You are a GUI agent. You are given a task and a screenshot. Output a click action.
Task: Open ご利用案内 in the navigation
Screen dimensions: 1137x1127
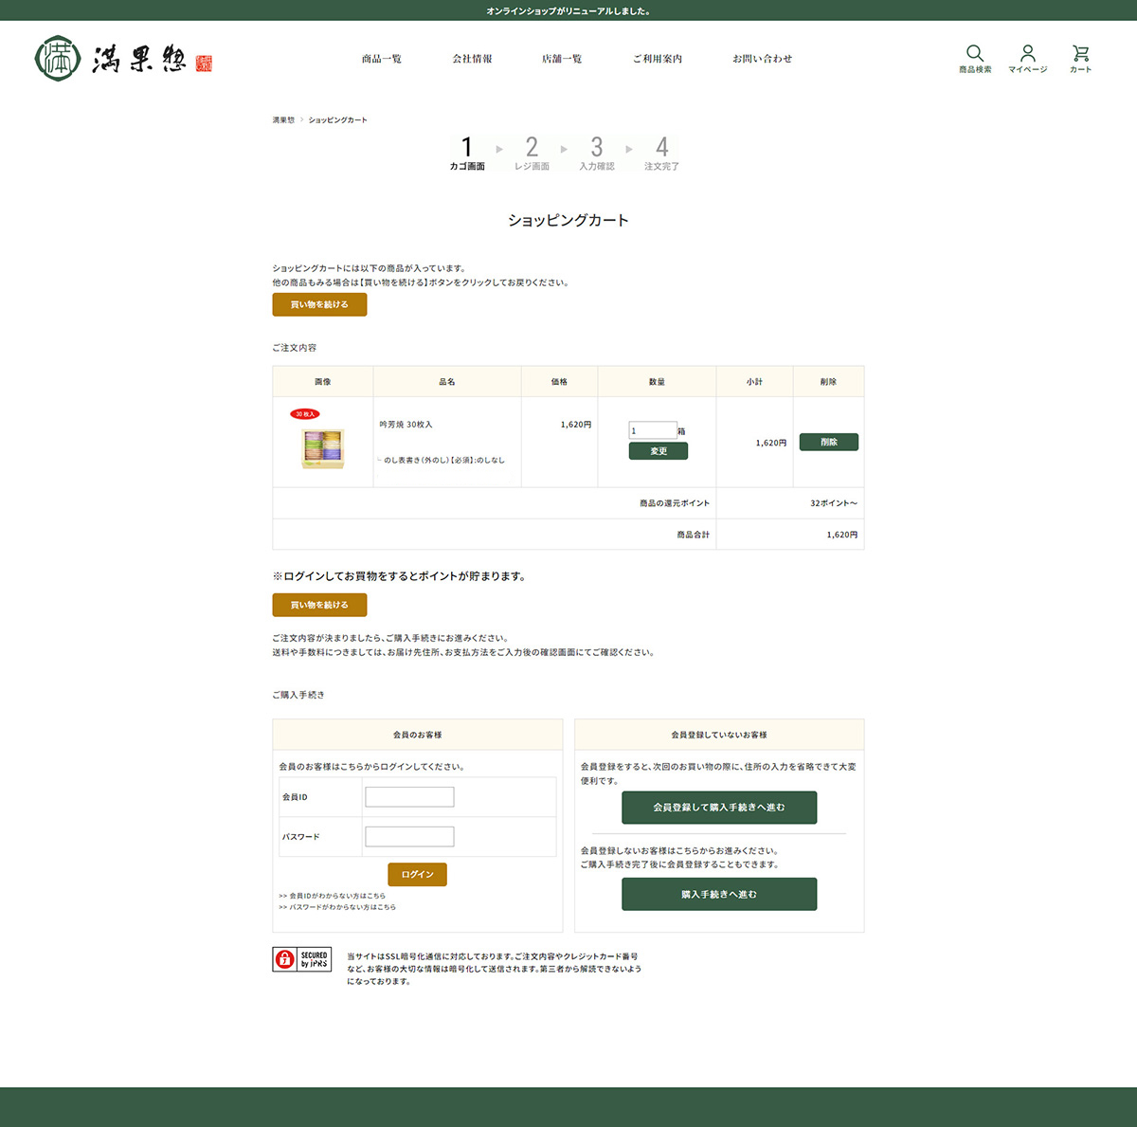pyautogui.click(x=658, y=59)
